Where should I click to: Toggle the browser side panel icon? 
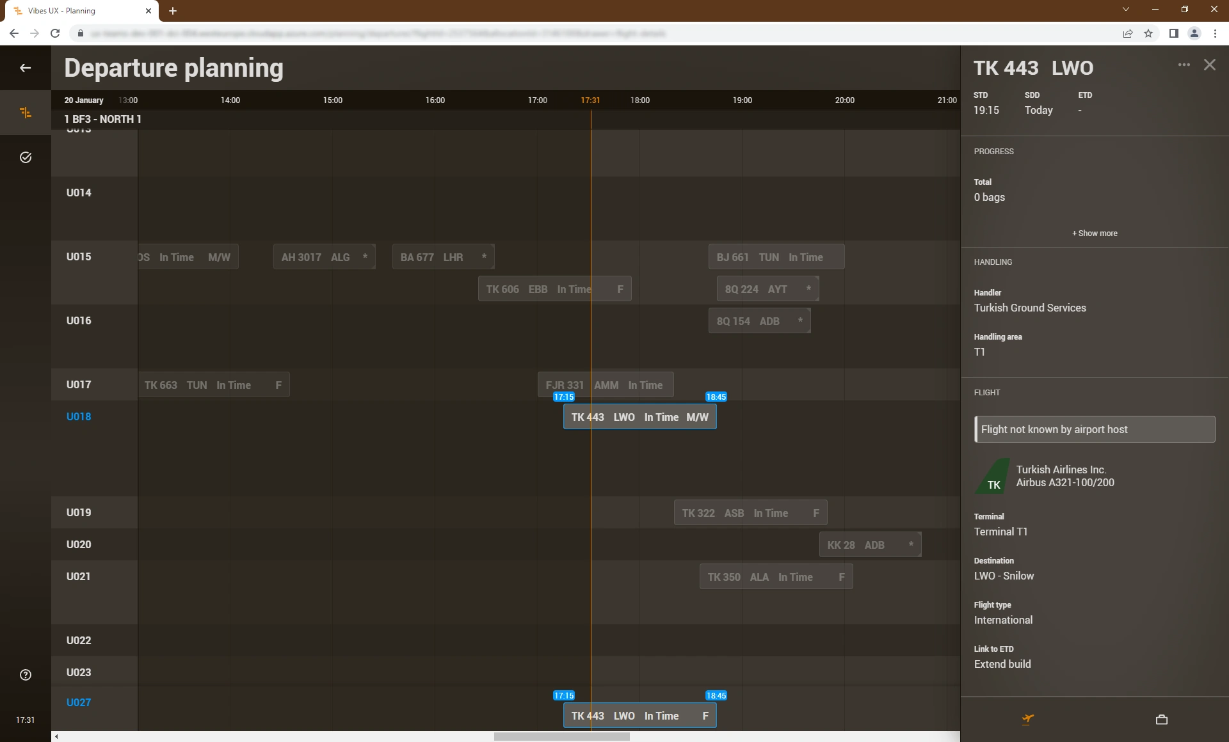pyautogui.click(x=1174, y=33)
